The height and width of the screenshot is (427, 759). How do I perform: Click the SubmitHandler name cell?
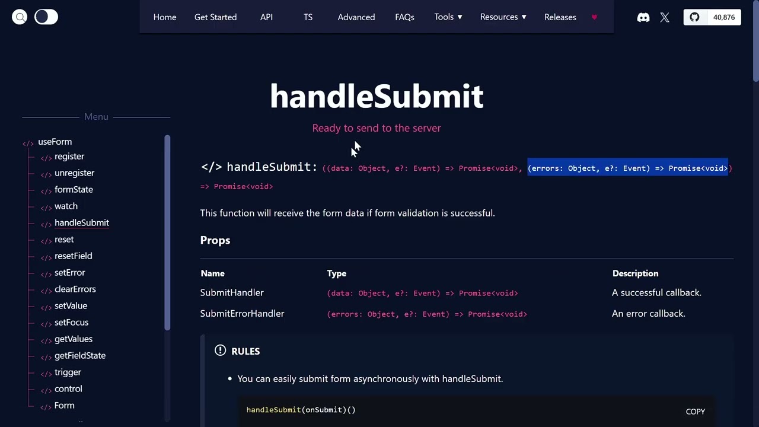(x=232, y=292)
